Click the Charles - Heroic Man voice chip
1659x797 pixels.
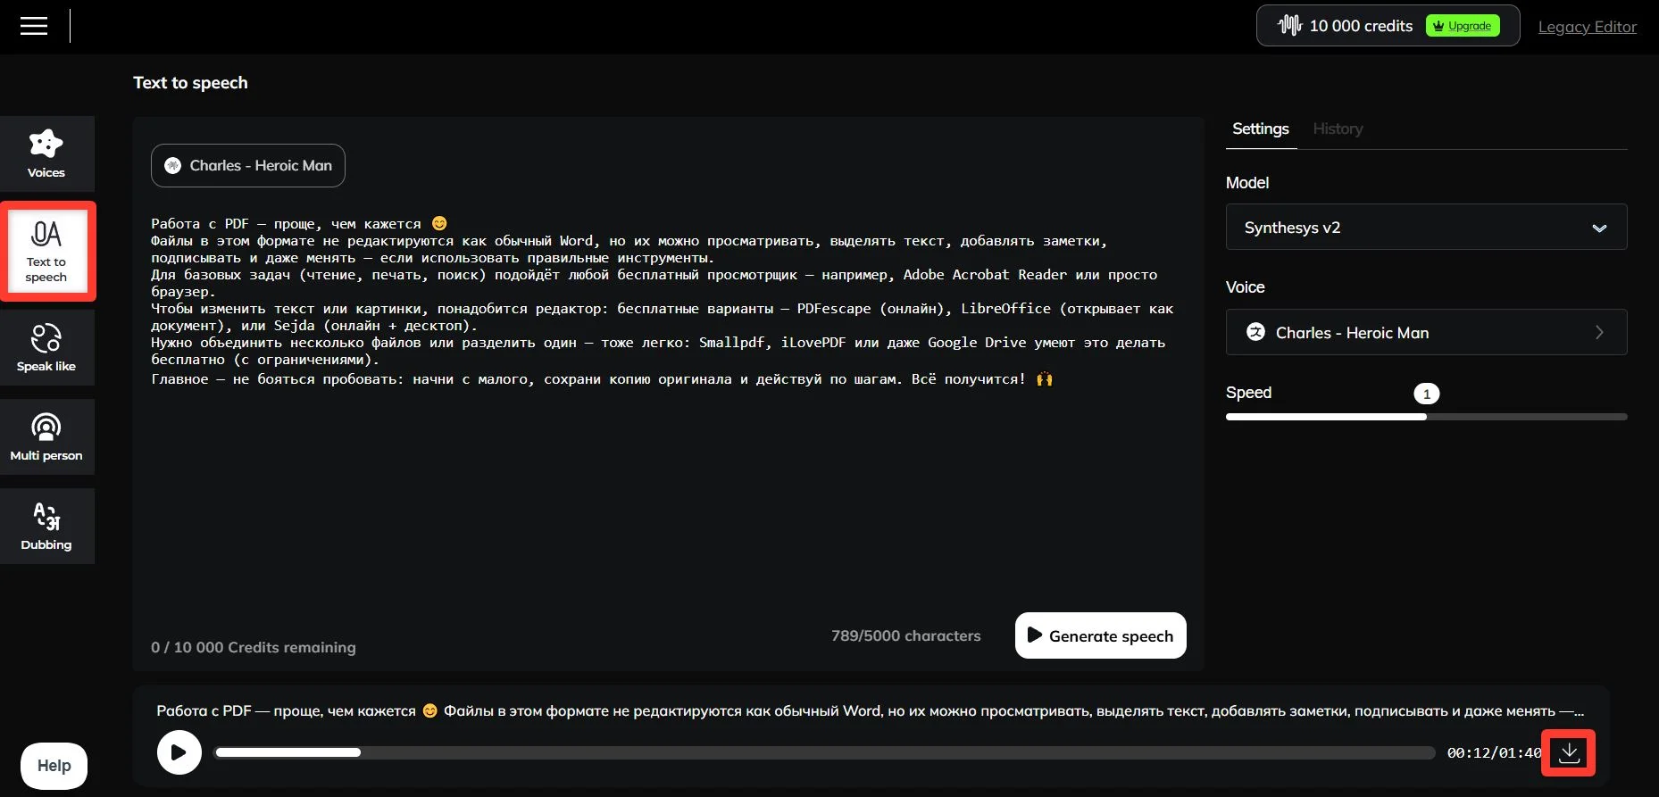pos(248,166)
